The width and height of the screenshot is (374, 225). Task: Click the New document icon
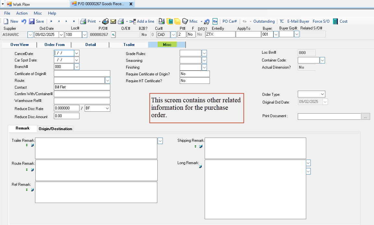[x=6, y=21]
